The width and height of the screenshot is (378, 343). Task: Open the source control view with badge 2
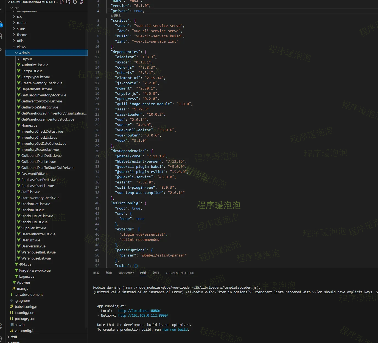(1, 24)
